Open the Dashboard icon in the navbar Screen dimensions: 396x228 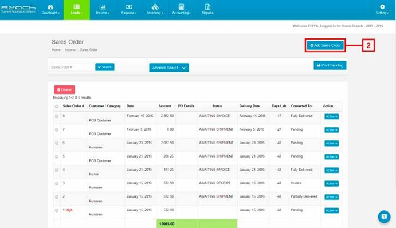[x=50, y=7]
